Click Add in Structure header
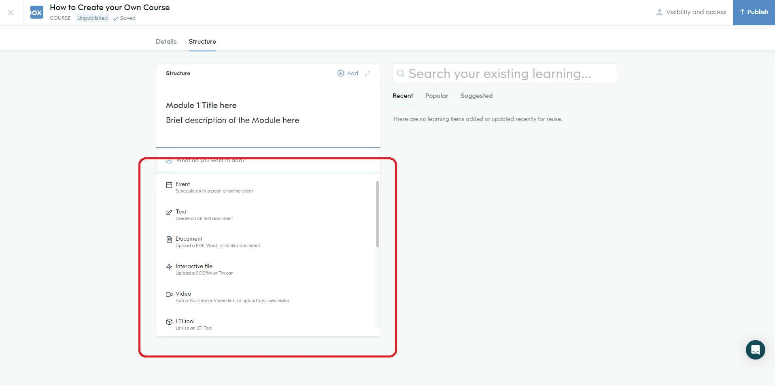Image resolution: width=775 pixels, height=385 pixels. (x=348, y=73)
